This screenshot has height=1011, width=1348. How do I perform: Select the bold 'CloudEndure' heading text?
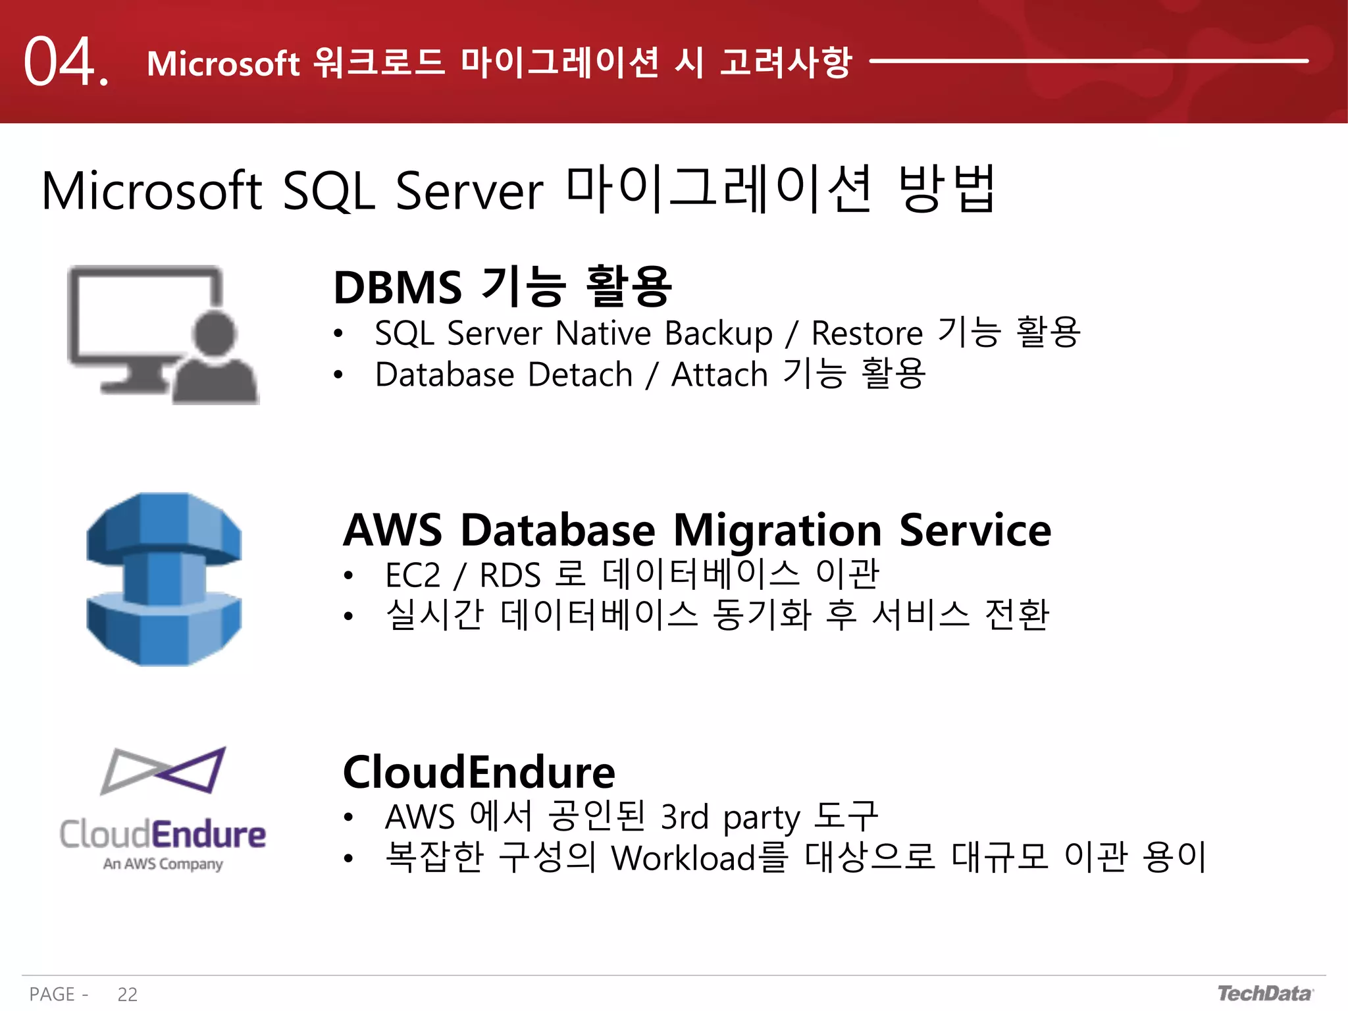[x=479, y=771]
